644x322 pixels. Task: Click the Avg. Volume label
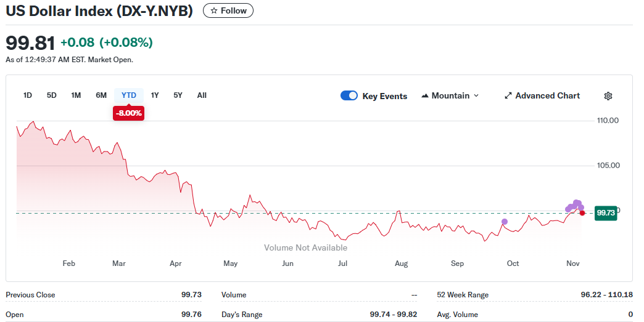[x=458, y=314]
